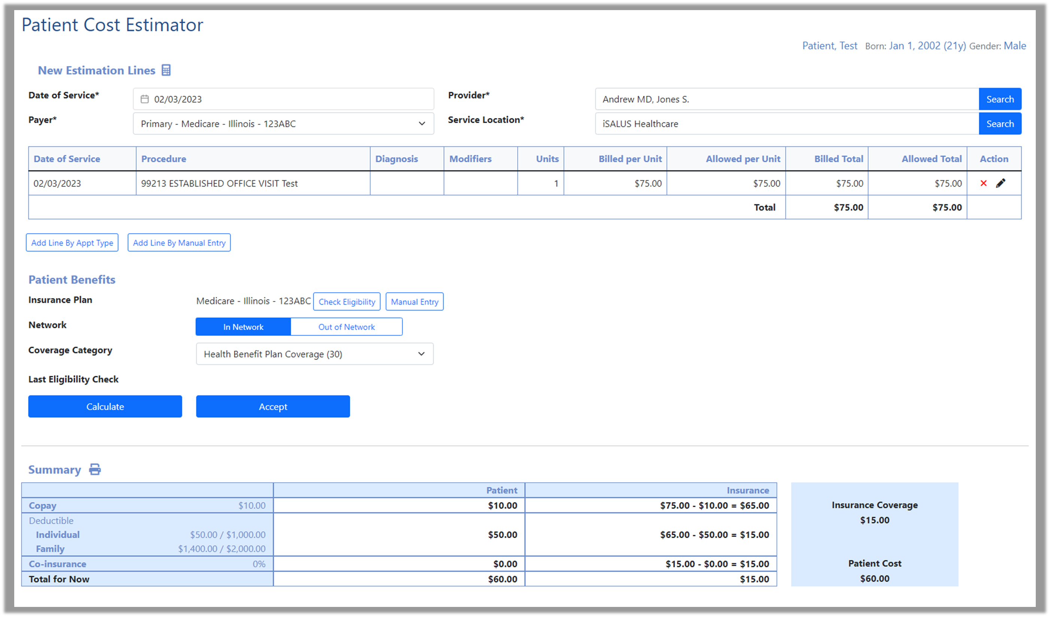
Task: Click the Service Location input field
Action: pos(787,123)
